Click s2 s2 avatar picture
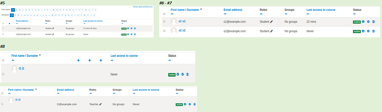This screenshot has width=382, height=112. [x=174, y=30]
